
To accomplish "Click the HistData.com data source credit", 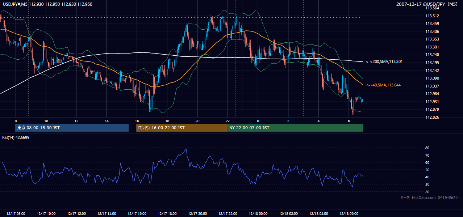I will coord(429,197).
